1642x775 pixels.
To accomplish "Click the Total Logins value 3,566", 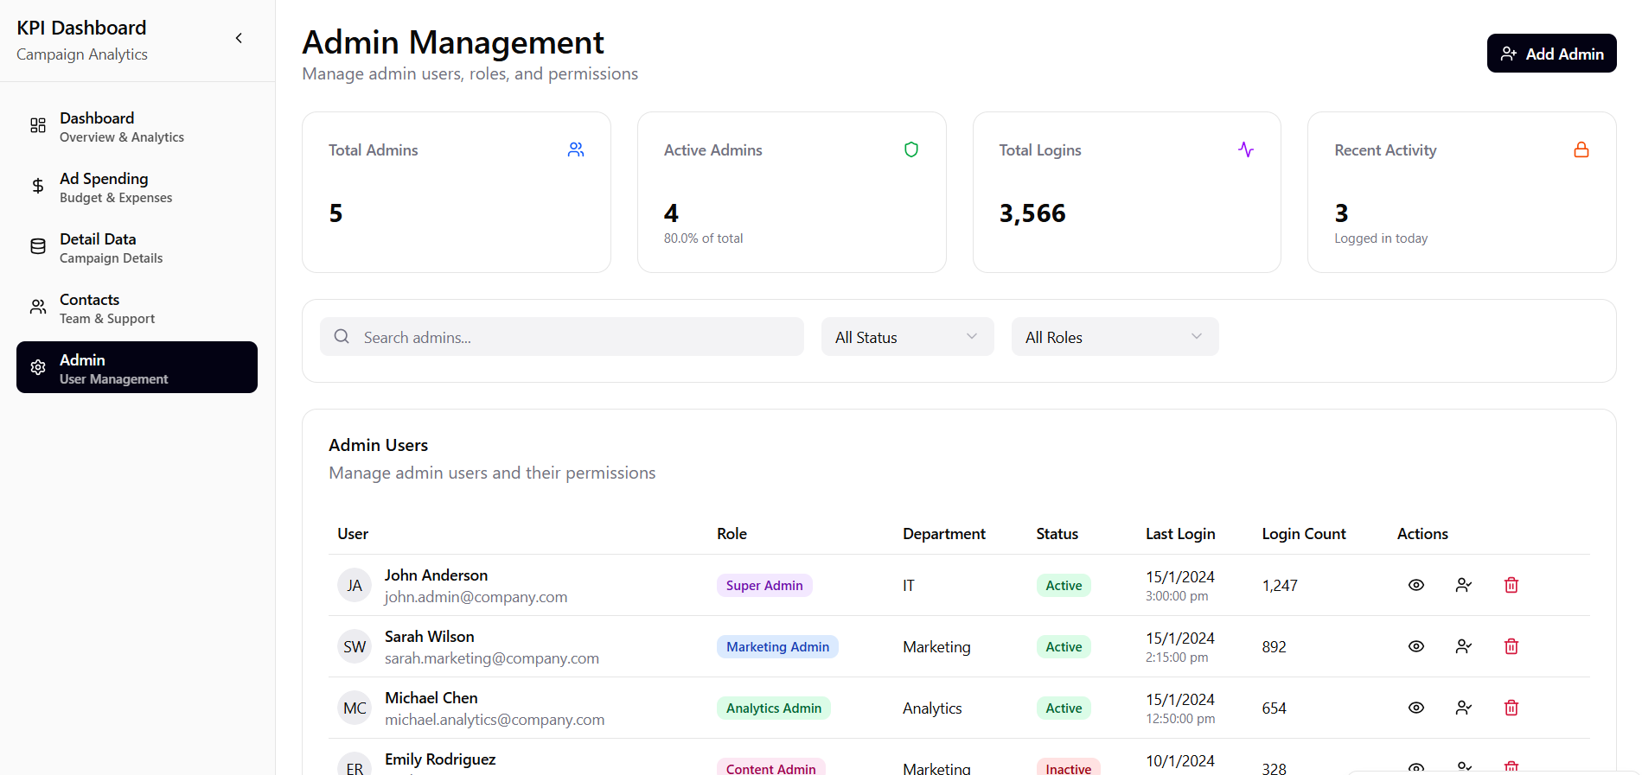I will pos(1032,213).
